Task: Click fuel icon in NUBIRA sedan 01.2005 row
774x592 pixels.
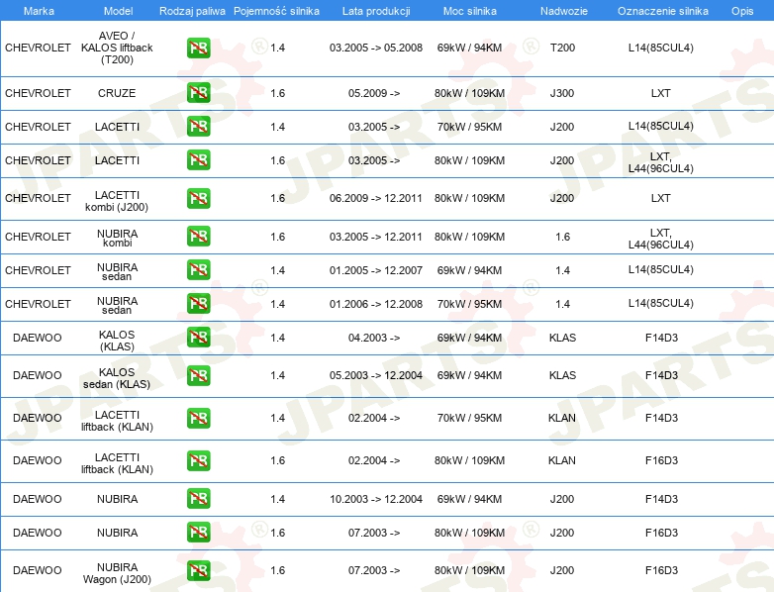Action: [x=198, y=269]
